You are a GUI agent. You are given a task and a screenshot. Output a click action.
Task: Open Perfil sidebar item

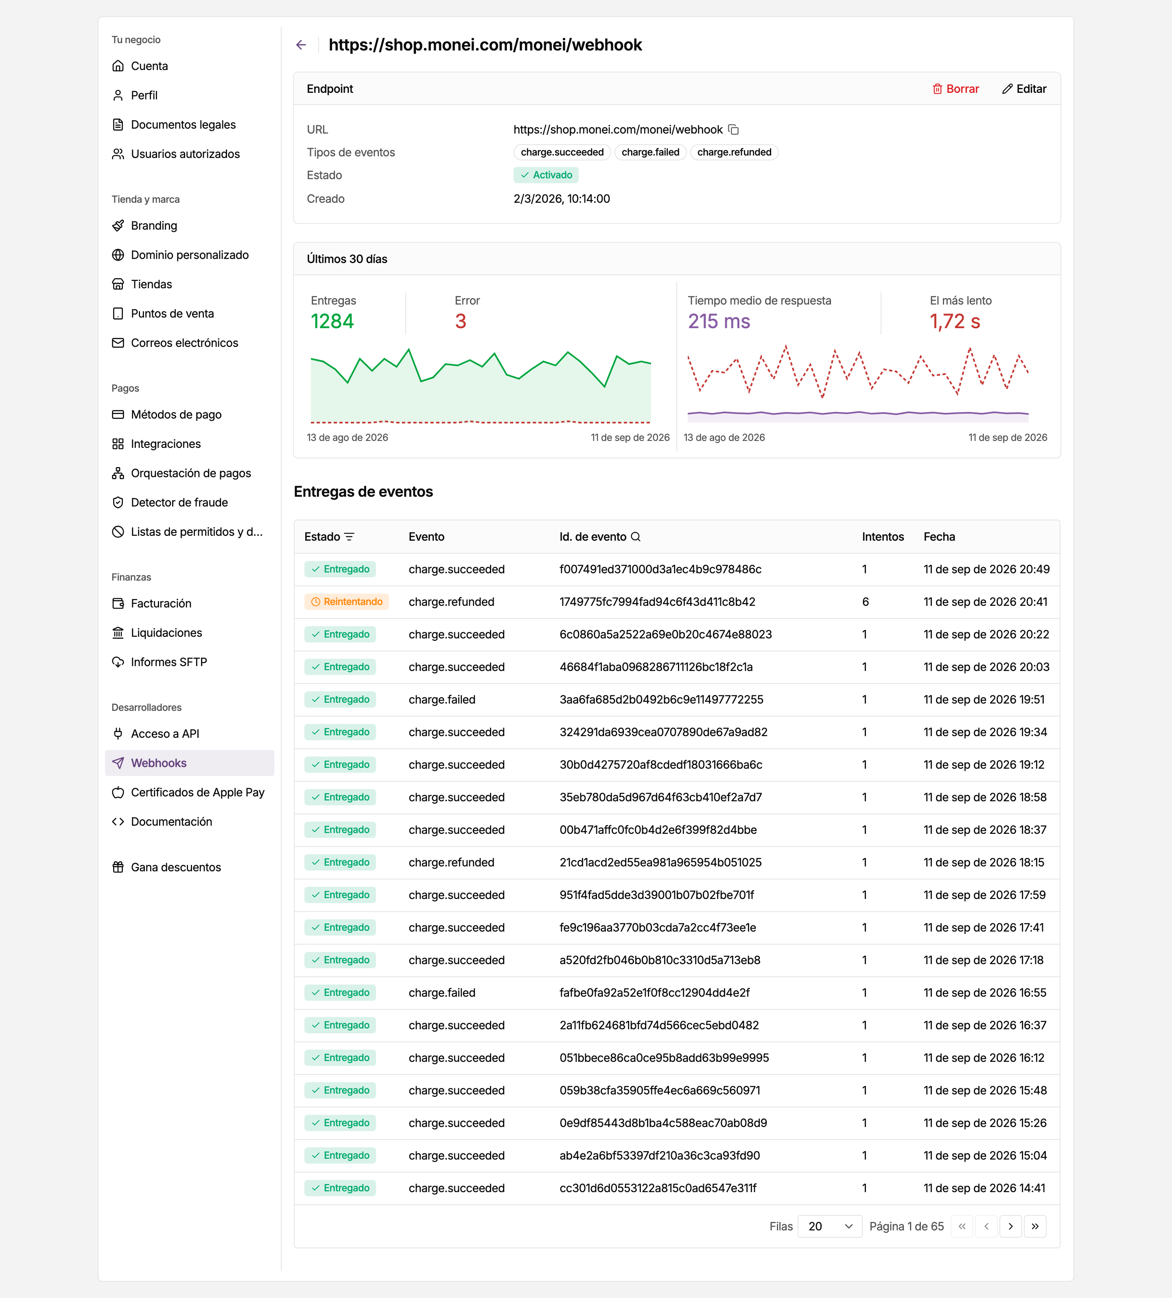pos(189,95)
